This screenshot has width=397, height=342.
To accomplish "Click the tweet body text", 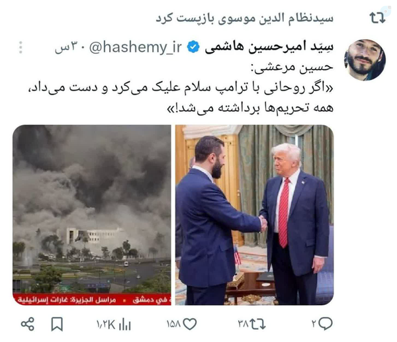I will pyautogui.click(x=181, y=87).
